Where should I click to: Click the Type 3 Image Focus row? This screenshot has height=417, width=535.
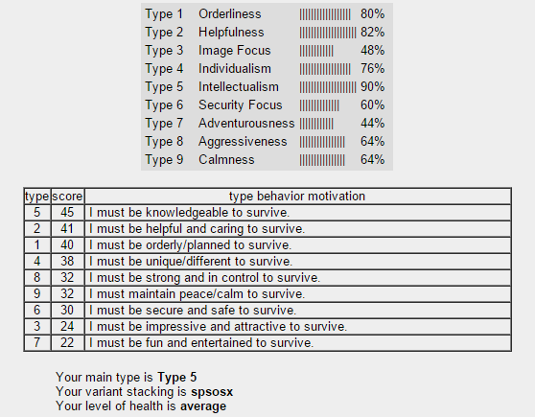point(265,51)
